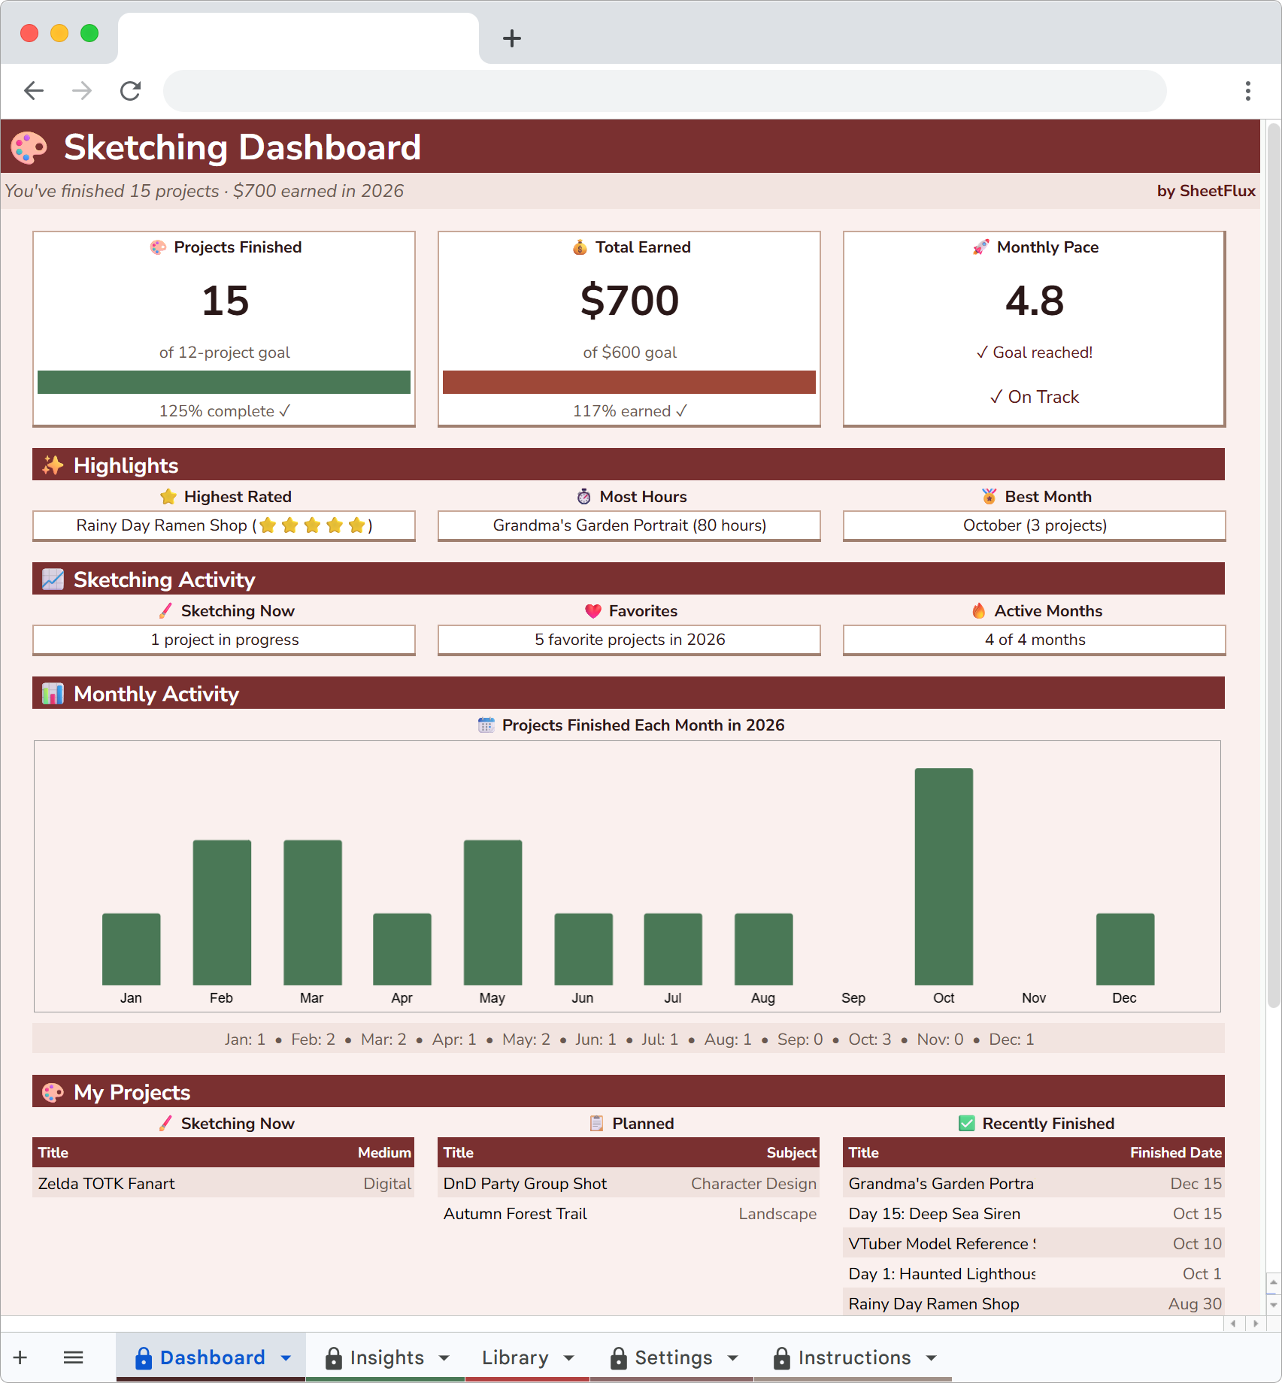Click the calendar icon above the monthly chart

tap(486, 725)
